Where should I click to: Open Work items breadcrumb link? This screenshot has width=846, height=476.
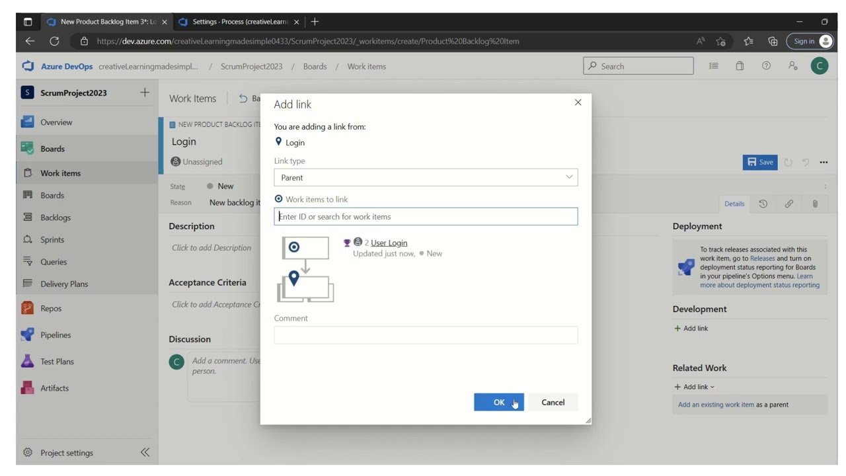point(367,66)
